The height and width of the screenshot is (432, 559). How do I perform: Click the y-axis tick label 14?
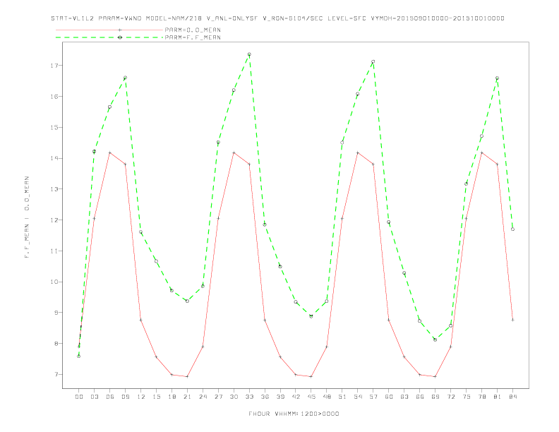(x=54, y=158)
